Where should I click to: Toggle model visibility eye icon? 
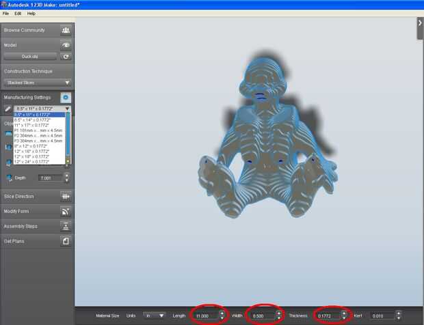click(66, 45)
